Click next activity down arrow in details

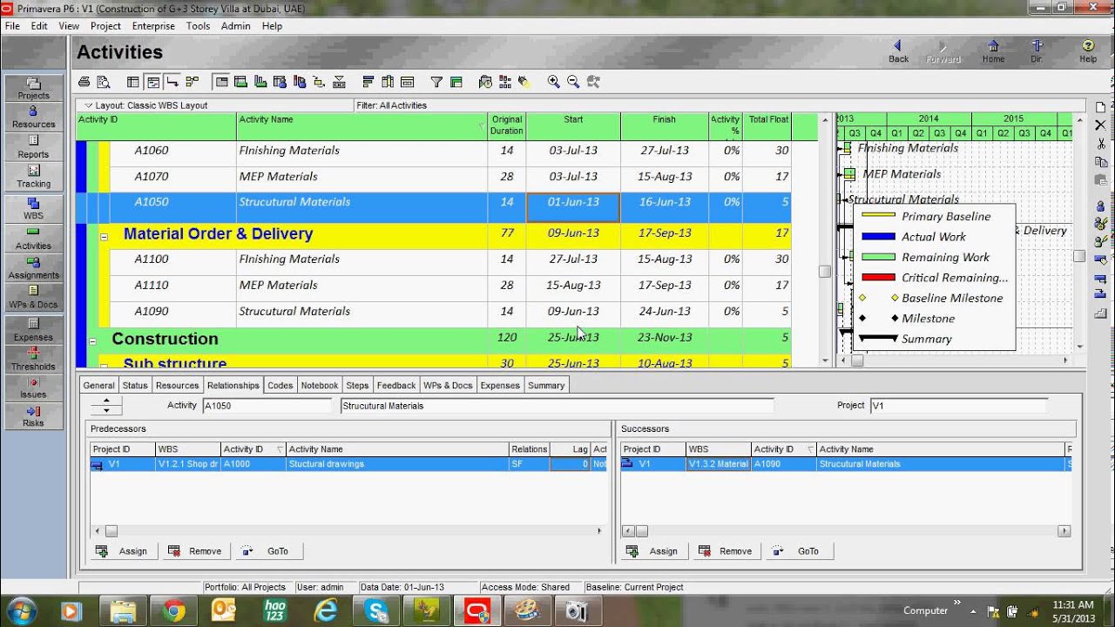106,410
